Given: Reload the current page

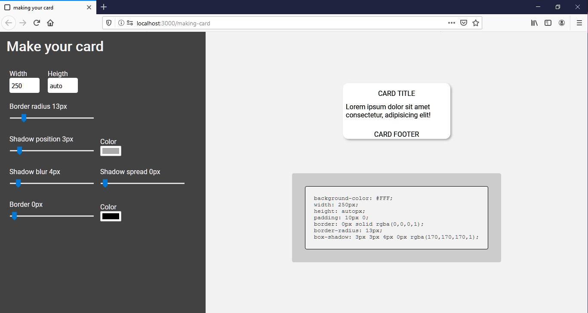Looking at the screenshot, I should [x=37, y=23].
